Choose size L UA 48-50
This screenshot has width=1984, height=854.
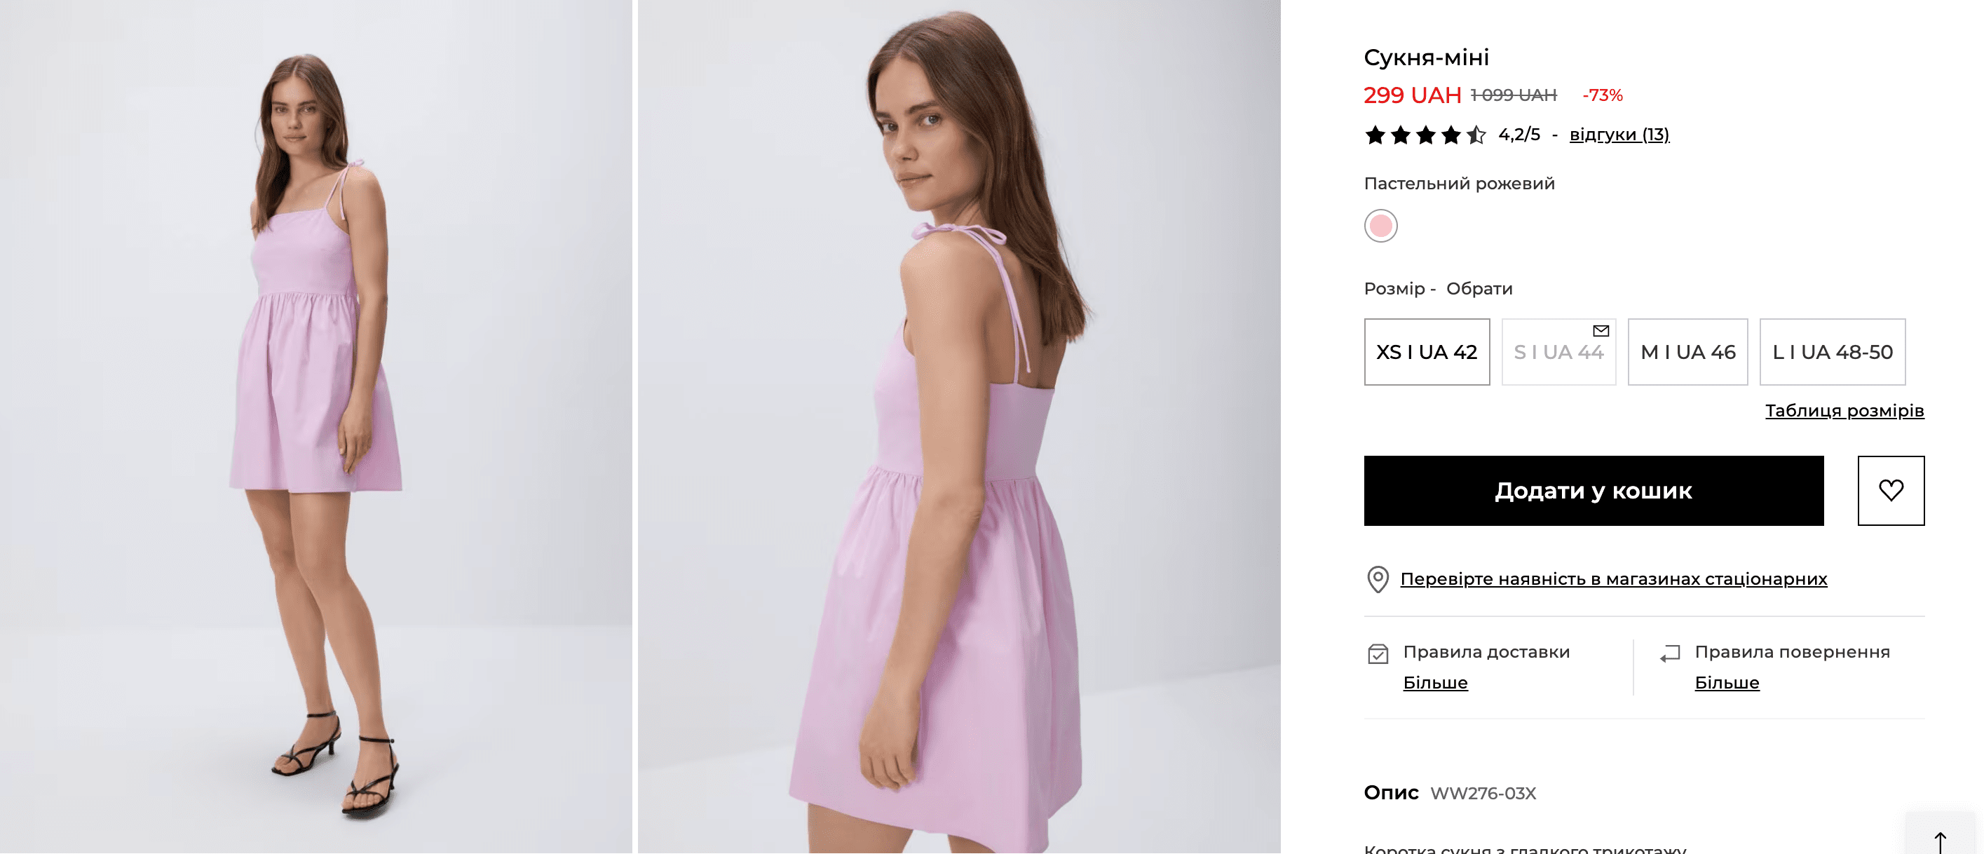point(1831,352)
